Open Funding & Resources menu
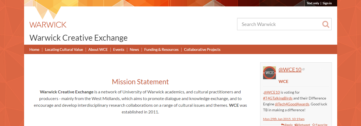Image resolution: width=361 pixels, height=126 pixels. tap(161, 49)
